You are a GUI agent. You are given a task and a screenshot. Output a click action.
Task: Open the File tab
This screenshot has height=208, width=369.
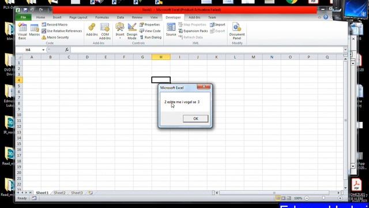(x=23, y=17)
